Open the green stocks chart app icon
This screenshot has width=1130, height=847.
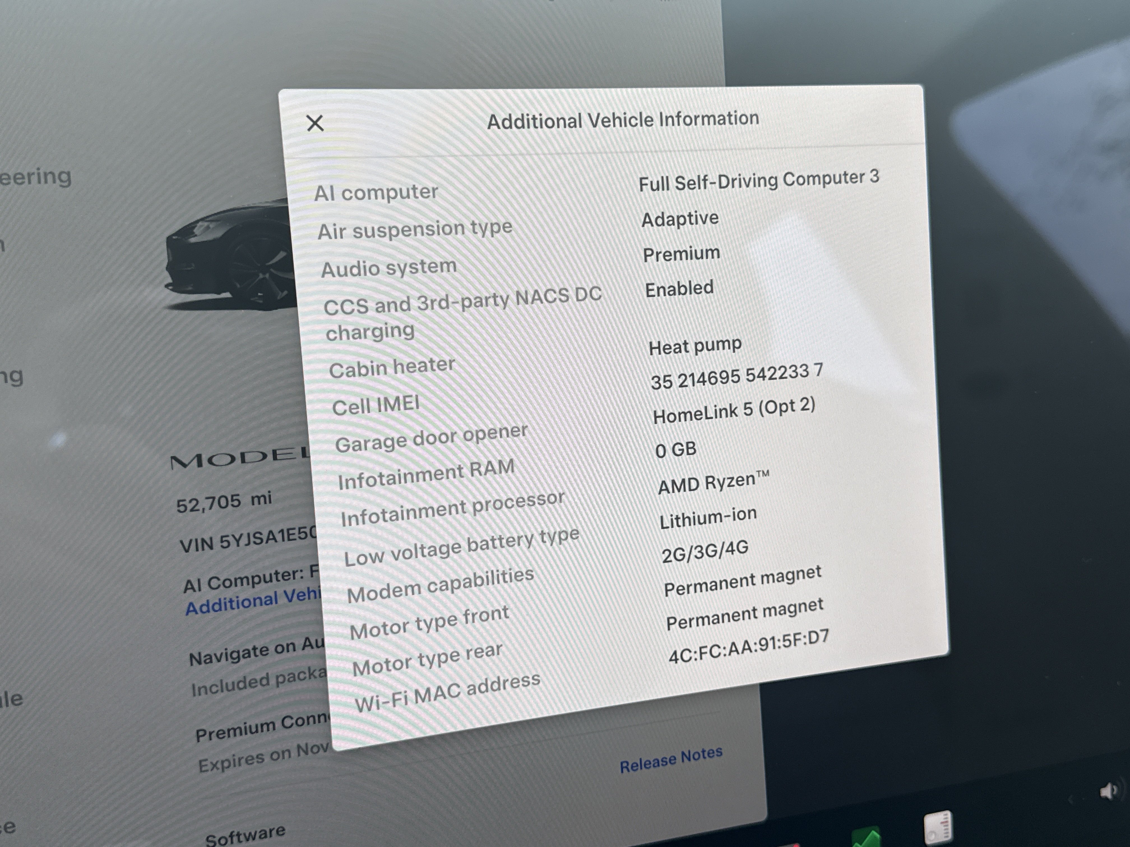(x=866, y=837)
